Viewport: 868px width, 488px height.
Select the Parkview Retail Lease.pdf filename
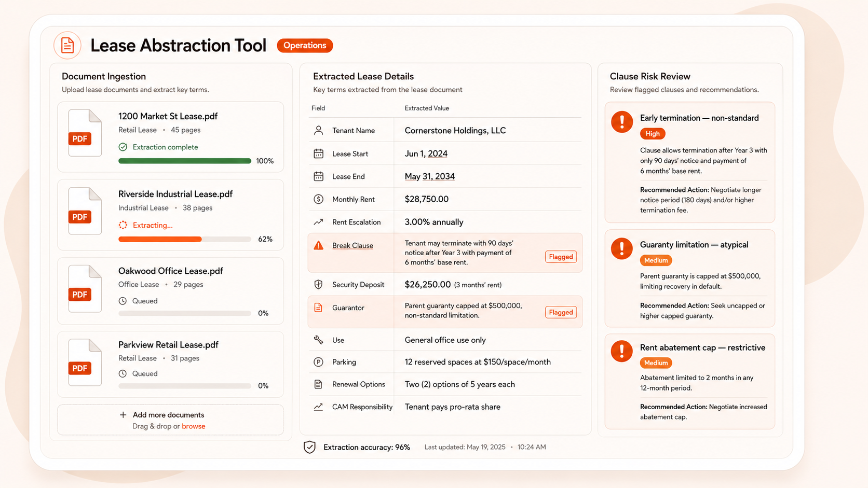point(168,345)
